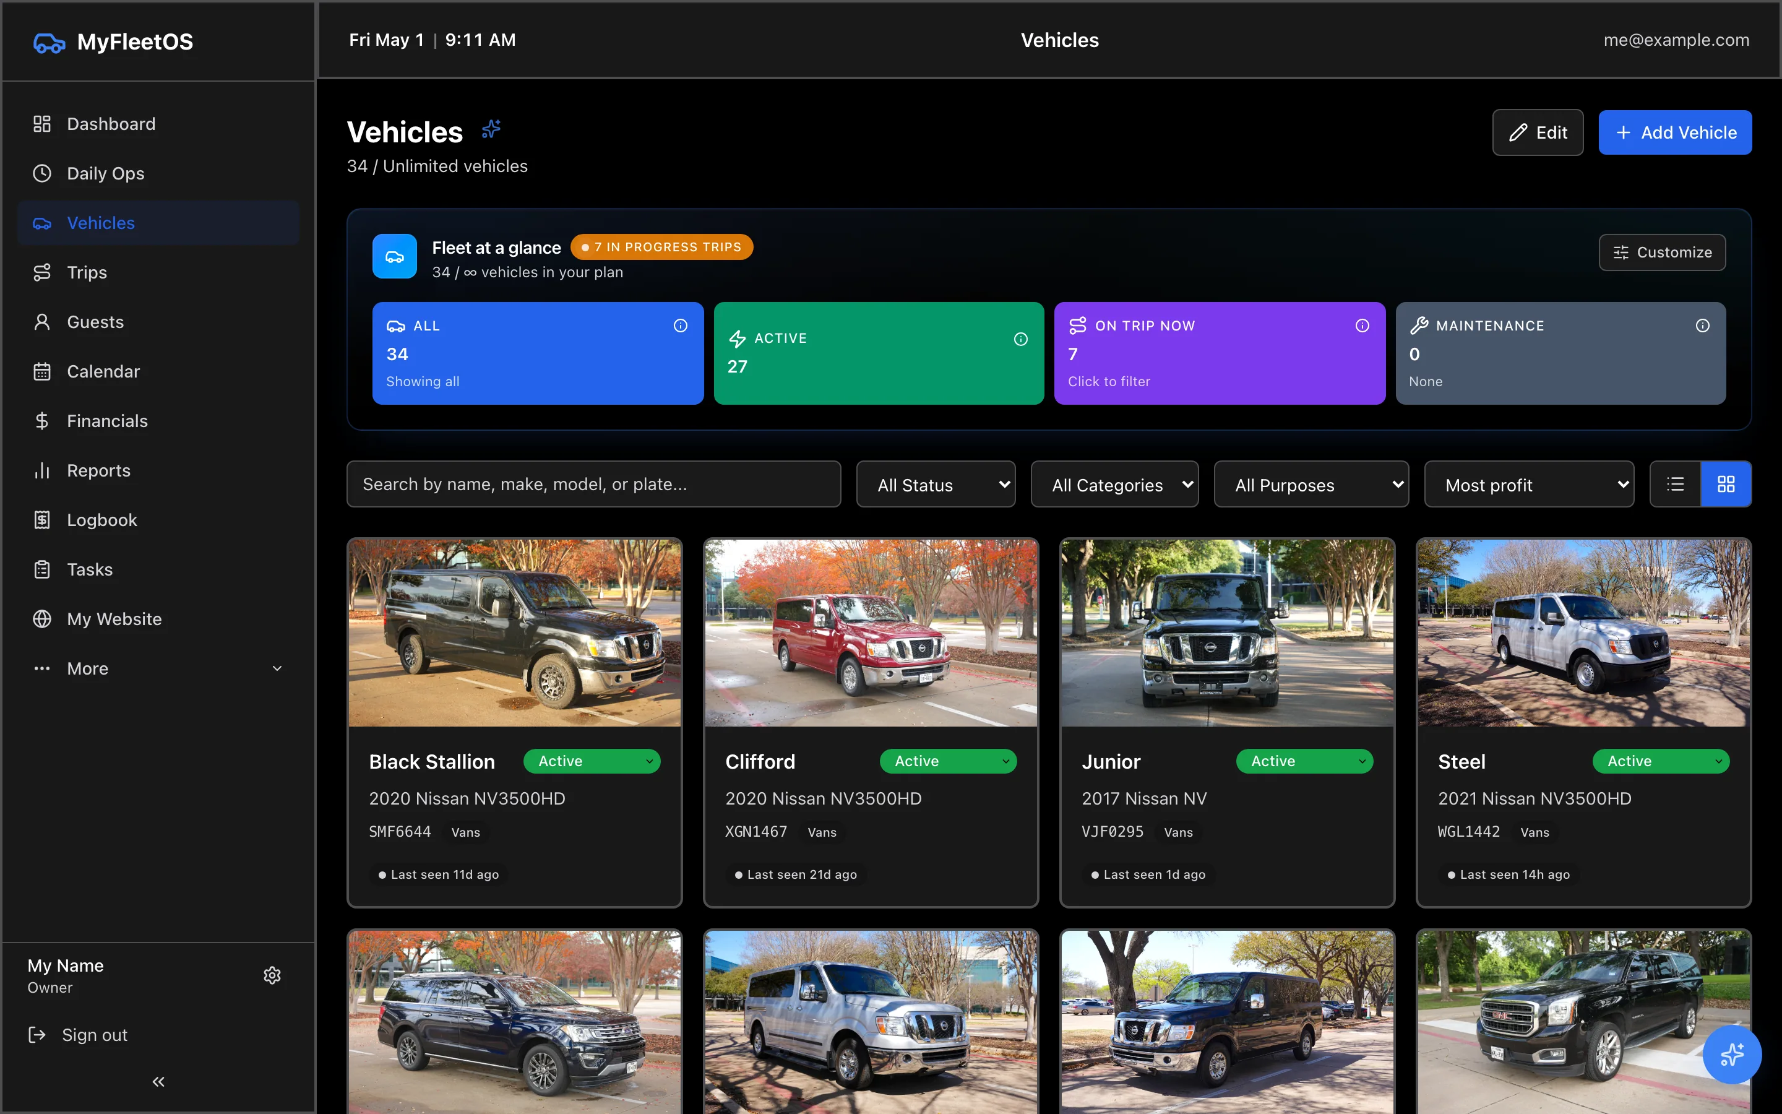This screenshot has width=1782, height=1114.
Task: Click the Customize button
Action: coord(1662,253)
